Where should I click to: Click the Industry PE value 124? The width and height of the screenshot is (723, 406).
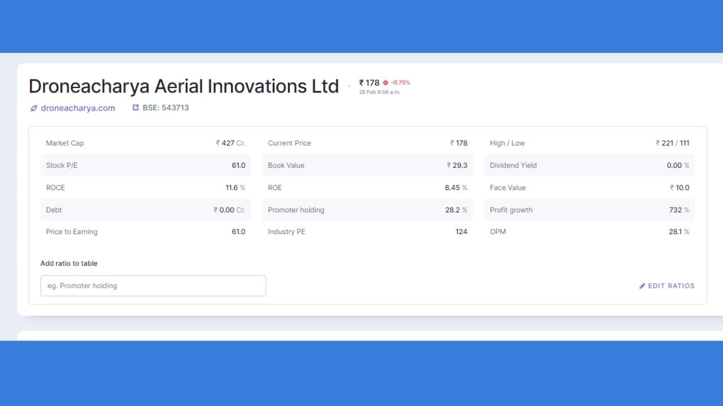point(461,232)
